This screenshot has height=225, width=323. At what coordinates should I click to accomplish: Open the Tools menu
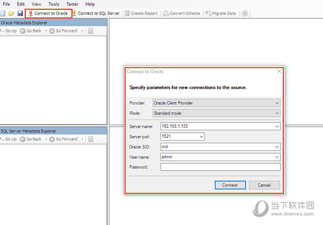click(54, 4)
